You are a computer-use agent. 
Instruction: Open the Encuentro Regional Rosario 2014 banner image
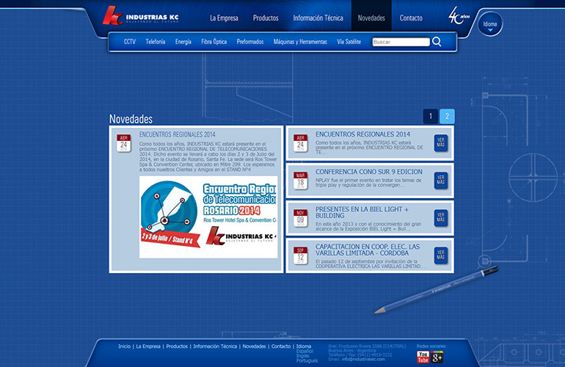tap(208, 217)
